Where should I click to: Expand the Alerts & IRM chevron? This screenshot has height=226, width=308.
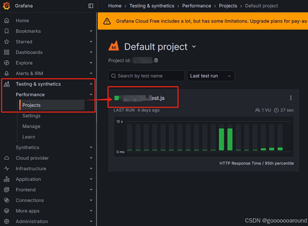[x=91, y=73]
